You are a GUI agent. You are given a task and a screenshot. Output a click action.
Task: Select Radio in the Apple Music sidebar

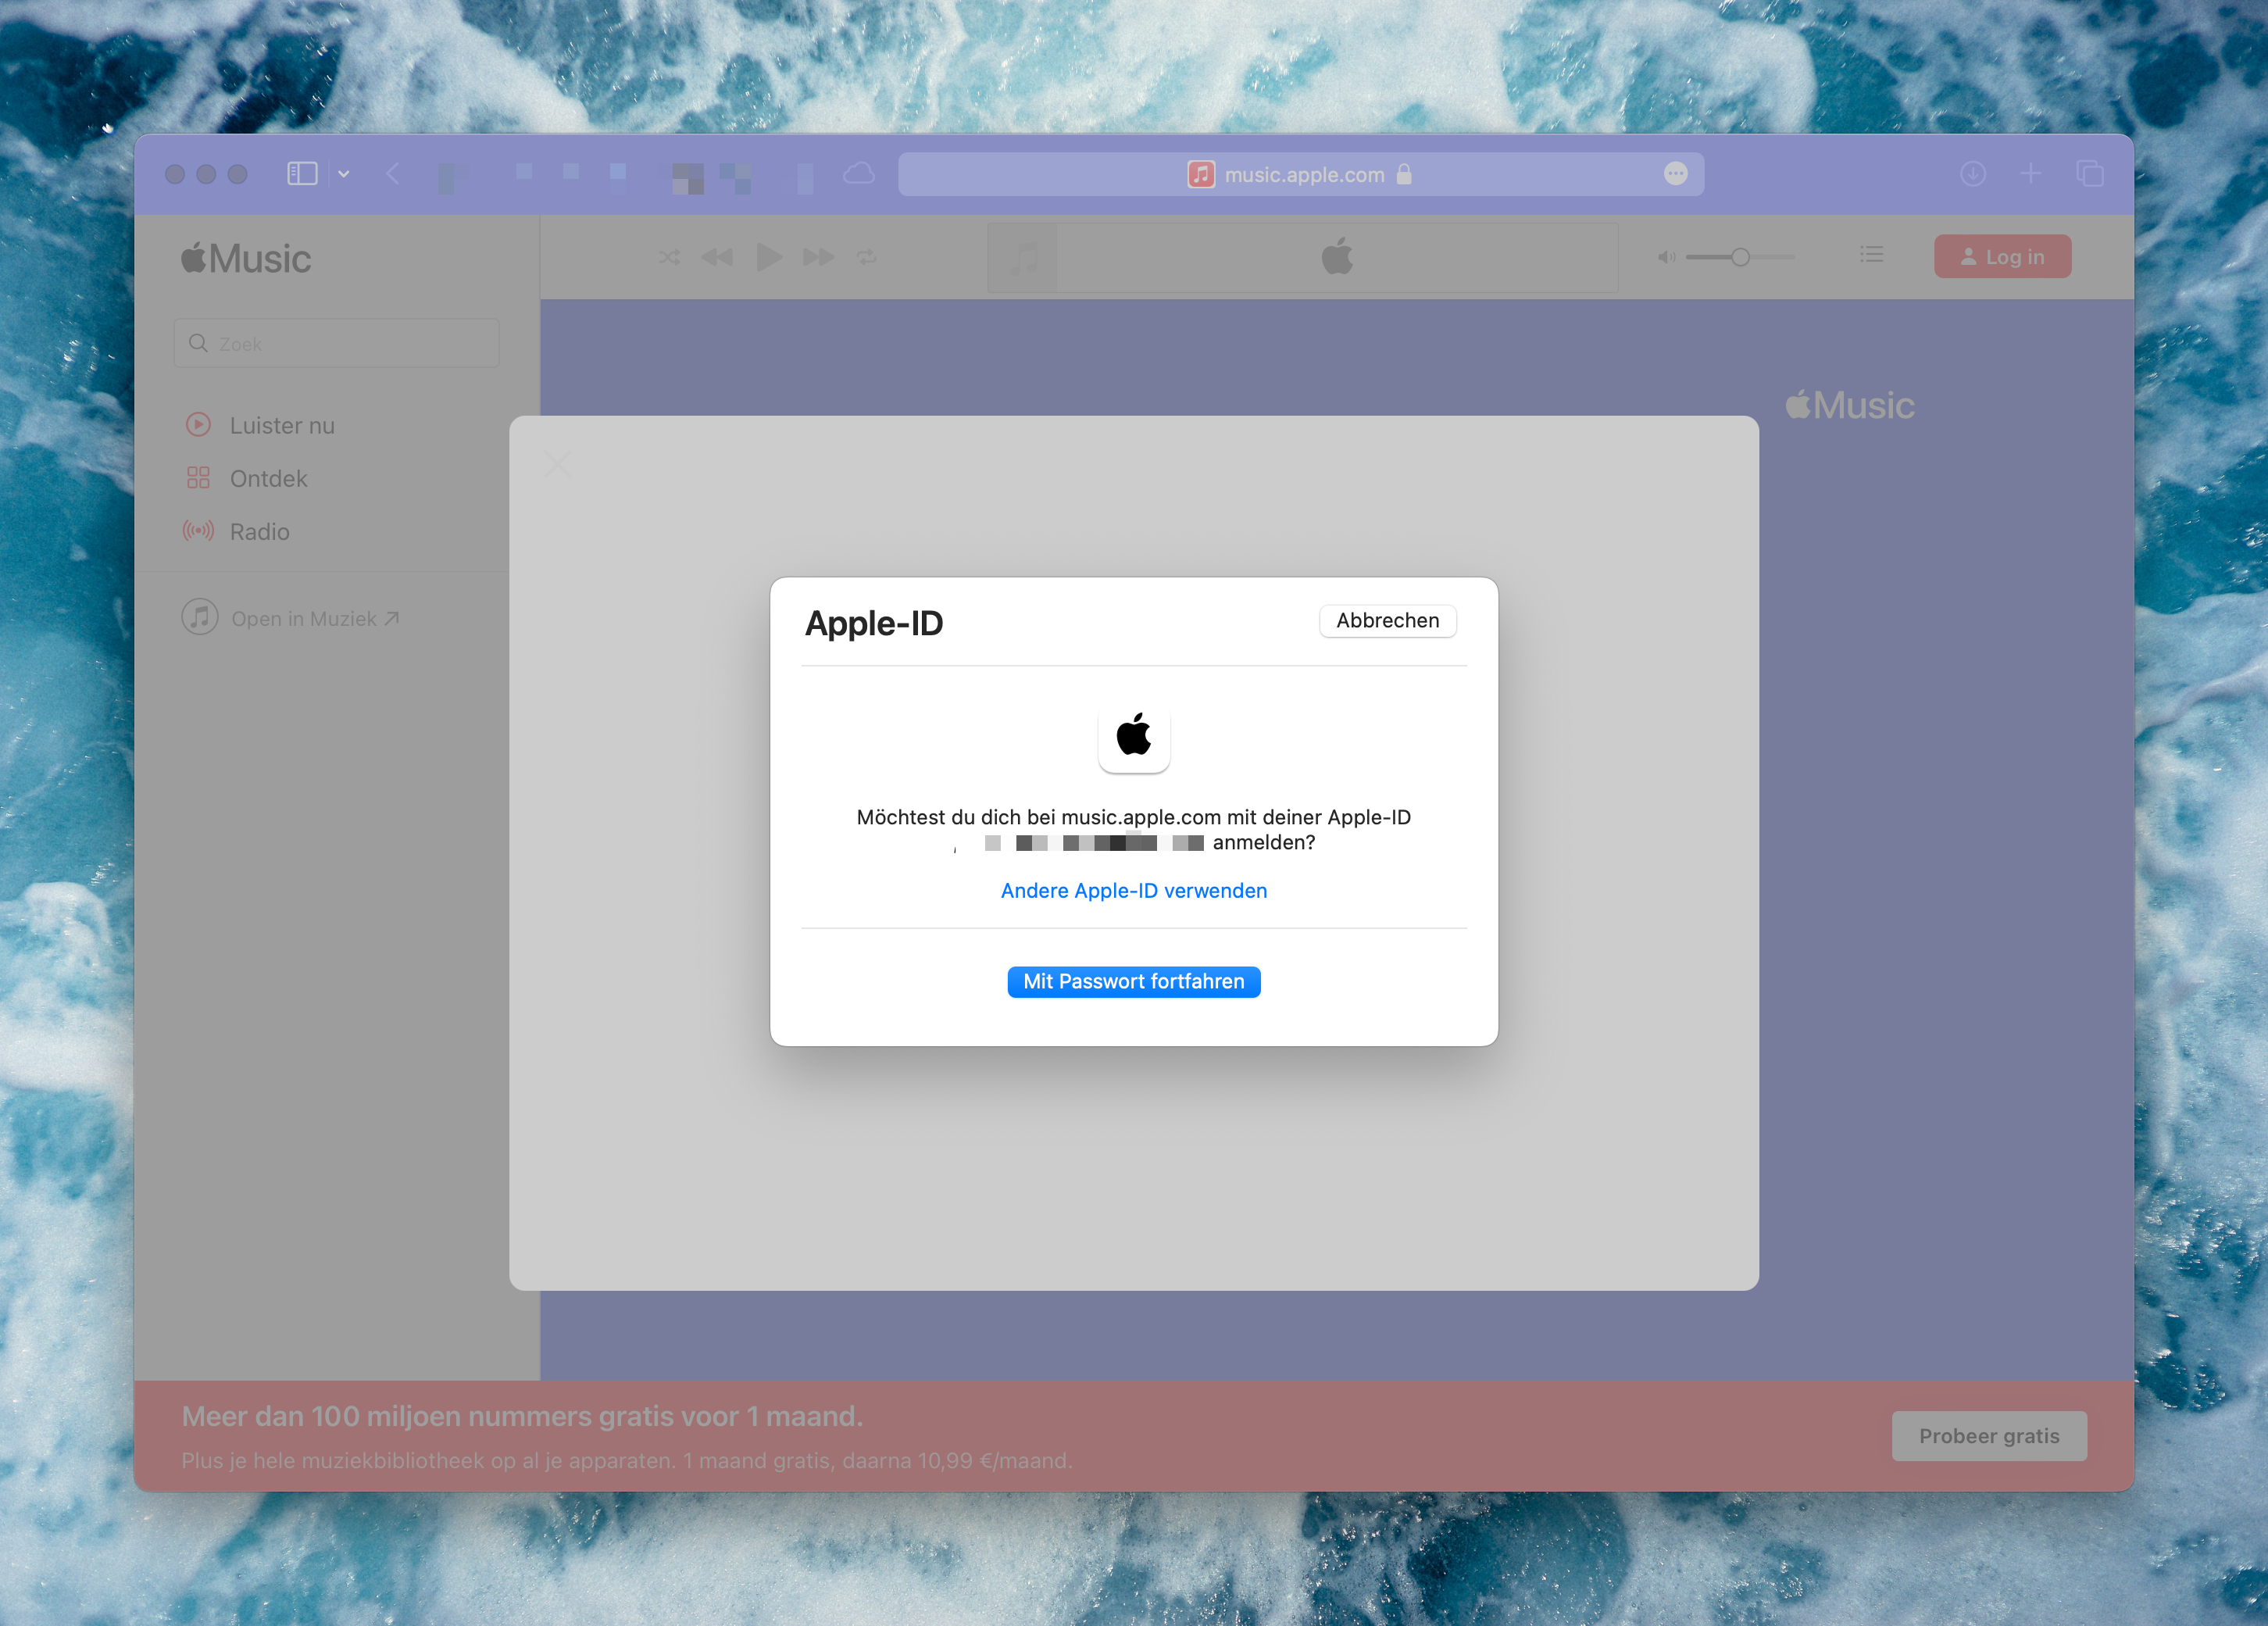[259, 531]
